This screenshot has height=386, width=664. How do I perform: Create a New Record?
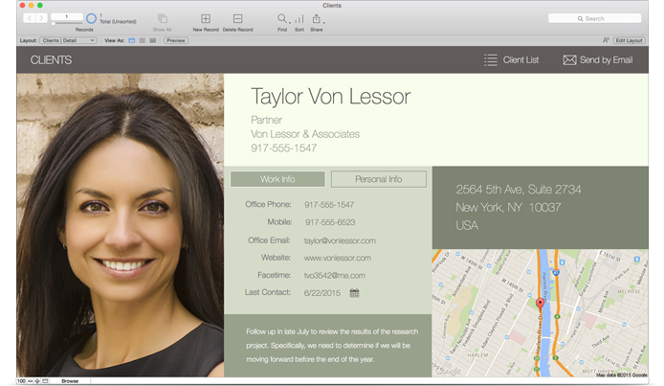point(206,18)
